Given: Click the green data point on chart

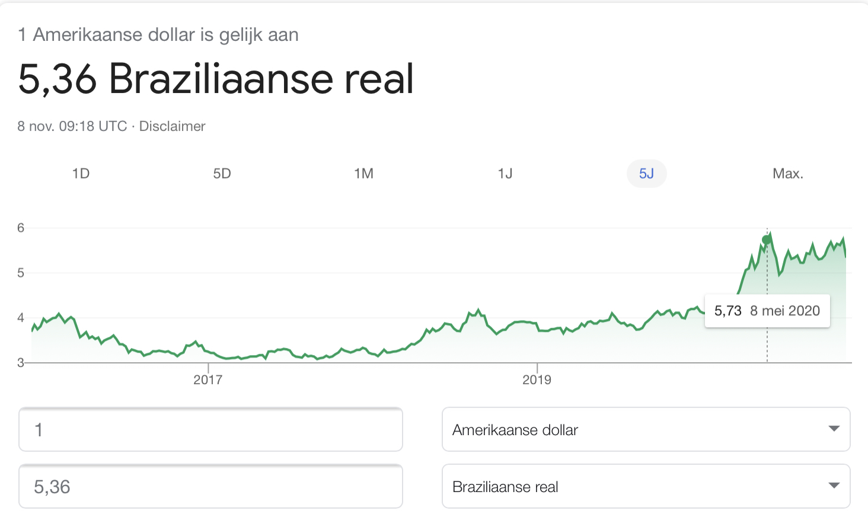Looking at the screenshot, I should click(x=767, y=239).
